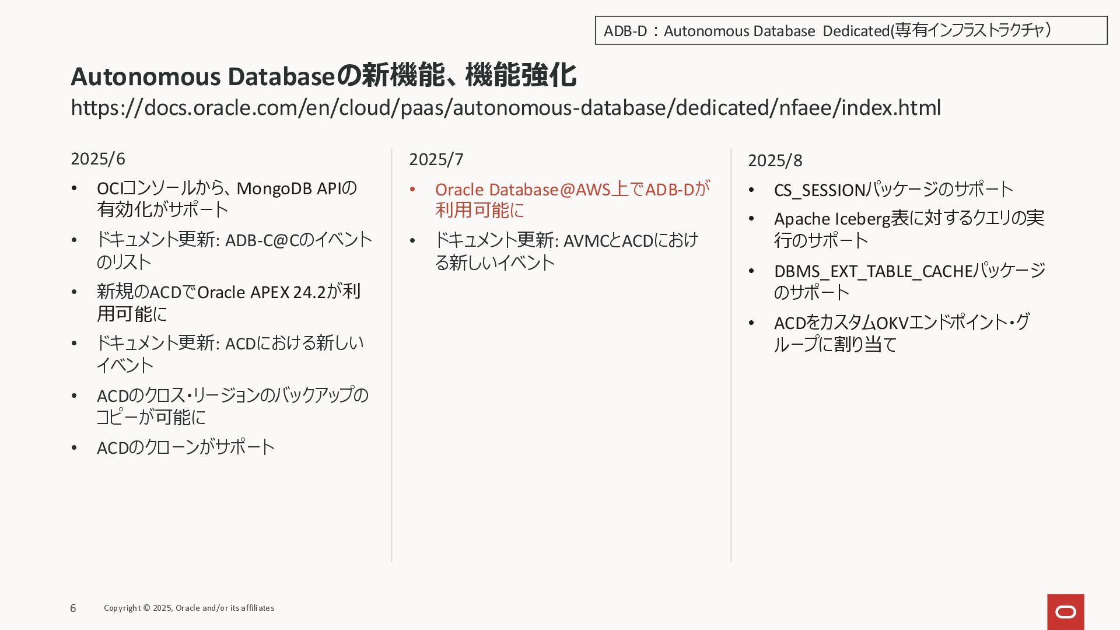
Task: Click the 'ACDにおける新しいイベント' bullet
Action: pyautogui.click(x=230, y=353)
